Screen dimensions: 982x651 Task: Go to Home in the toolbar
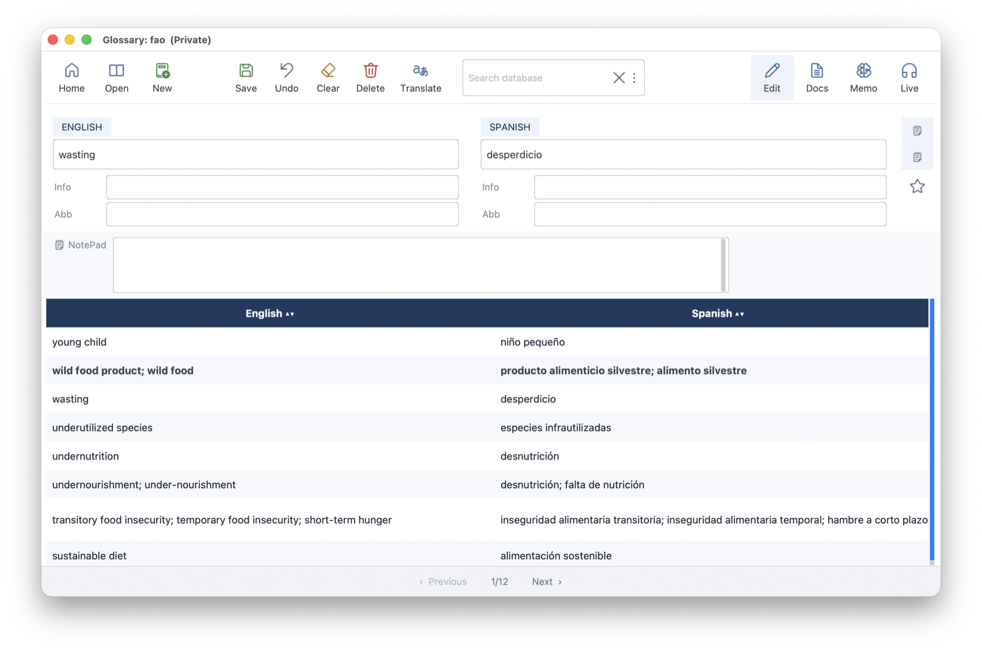(71, 77)
